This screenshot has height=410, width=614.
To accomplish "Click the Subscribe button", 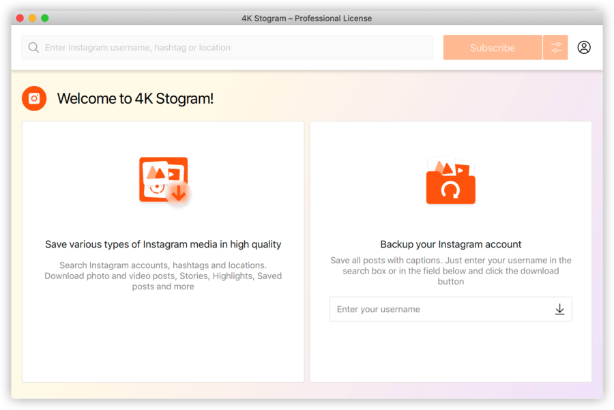I will 493,47.
